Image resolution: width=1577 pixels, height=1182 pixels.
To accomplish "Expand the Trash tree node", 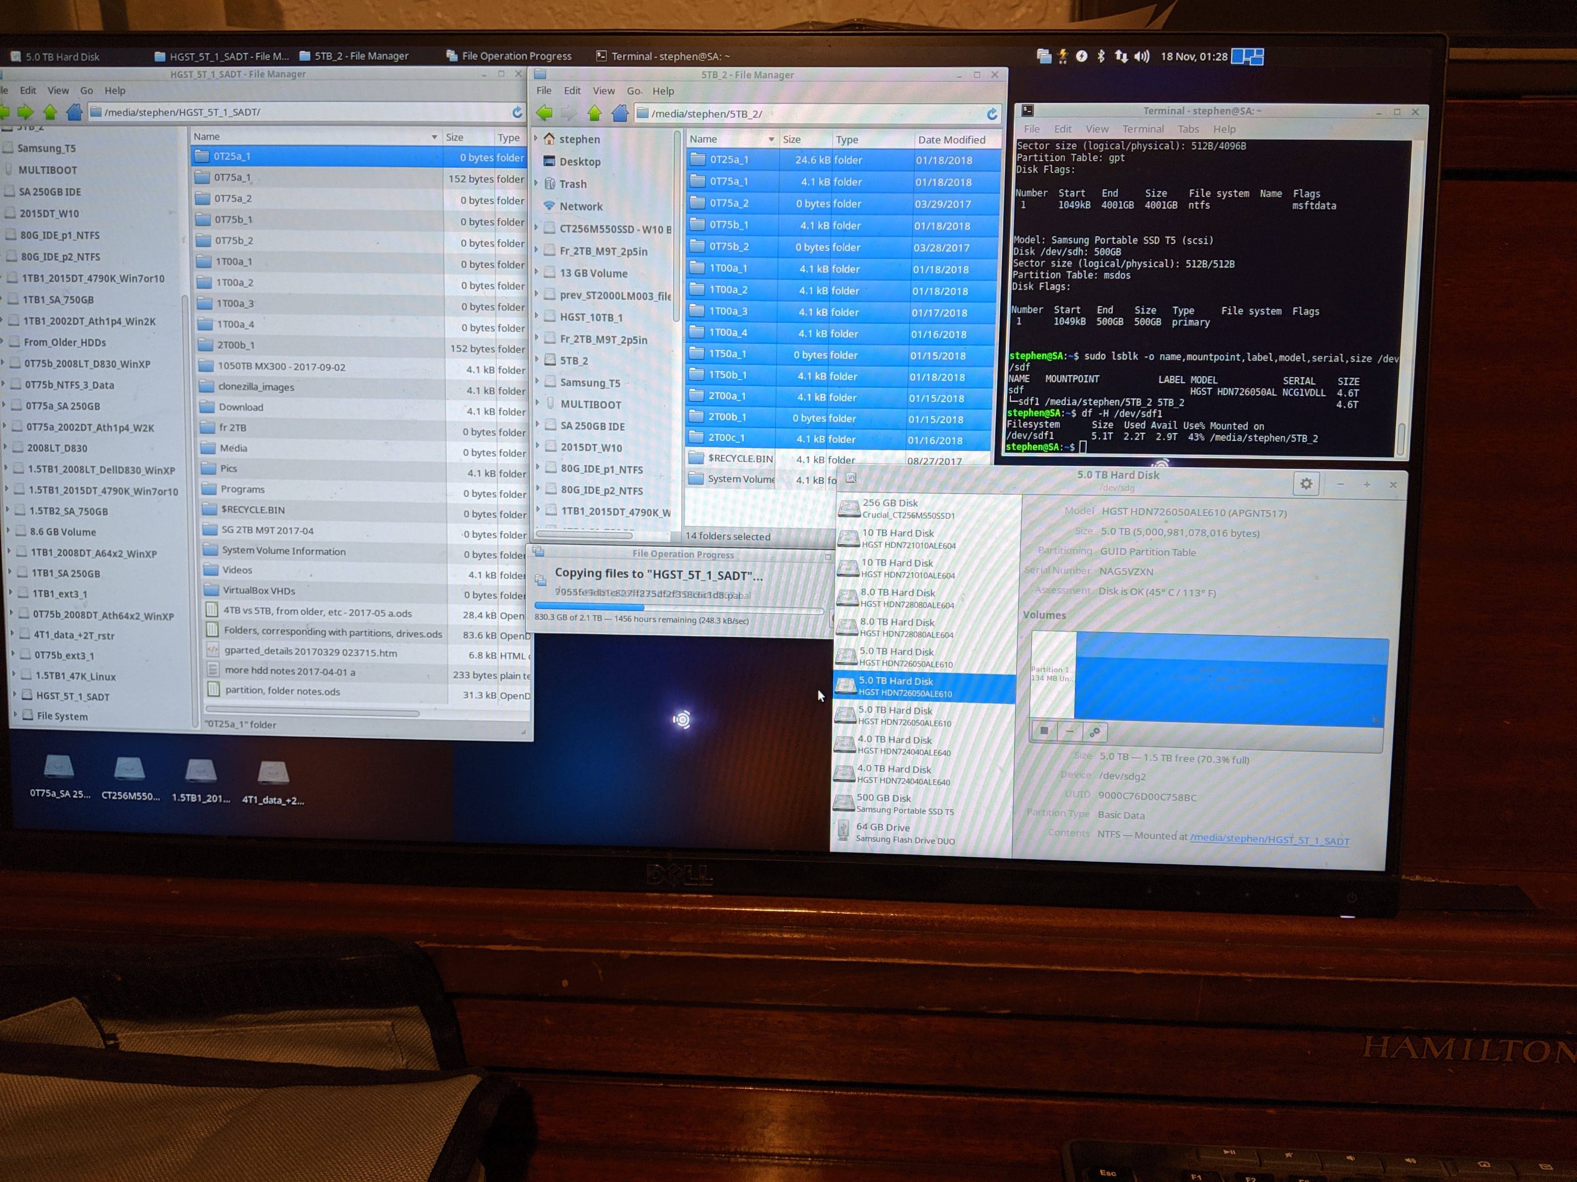I will pos(537,184).
